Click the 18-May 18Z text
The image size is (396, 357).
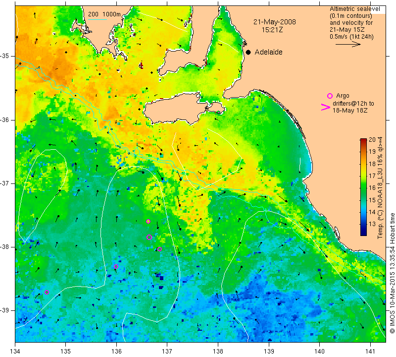point(350,111)
